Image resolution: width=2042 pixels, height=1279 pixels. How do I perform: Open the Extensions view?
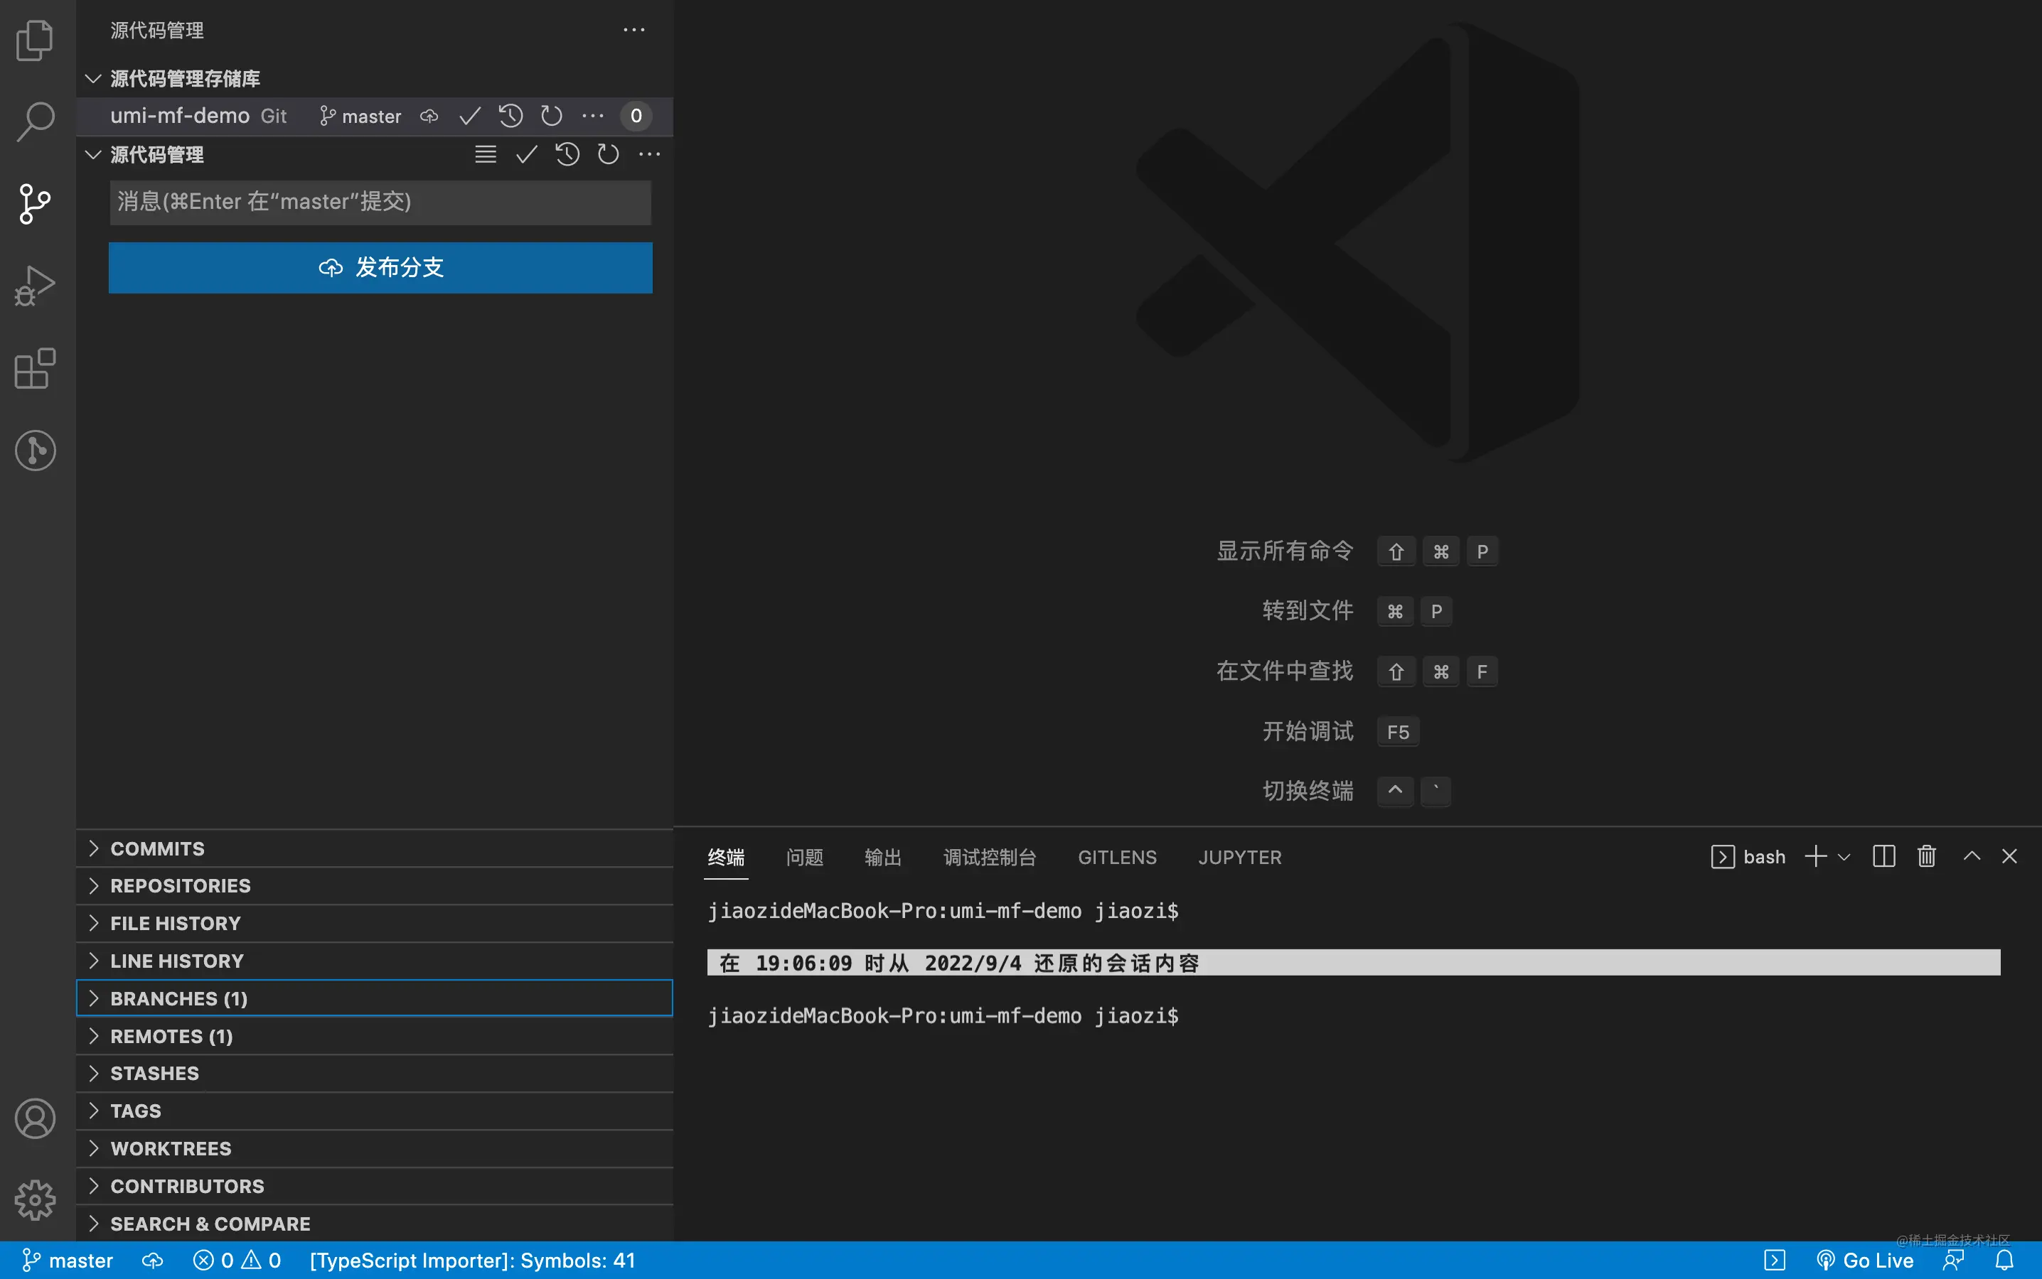(35, 369)
